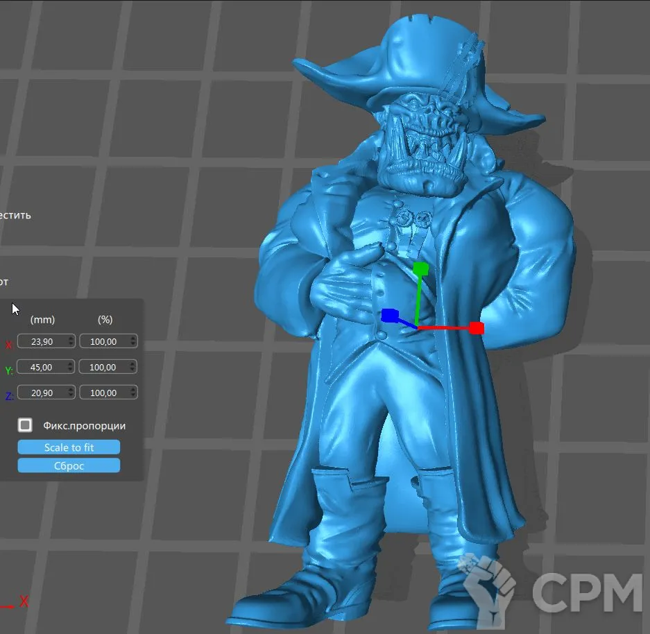Enable the Фикс.пропорции checkbox
This screenshot has width=650, height=634.
26,425
